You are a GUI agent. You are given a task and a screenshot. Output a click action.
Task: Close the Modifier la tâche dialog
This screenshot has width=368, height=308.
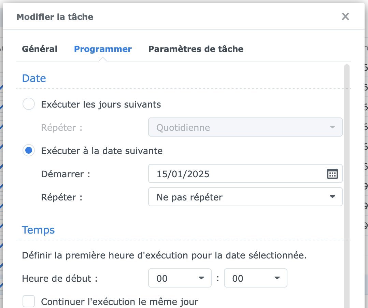345,16
